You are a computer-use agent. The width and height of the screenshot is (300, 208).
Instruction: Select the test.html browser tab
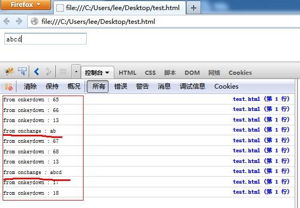[120, 8]
